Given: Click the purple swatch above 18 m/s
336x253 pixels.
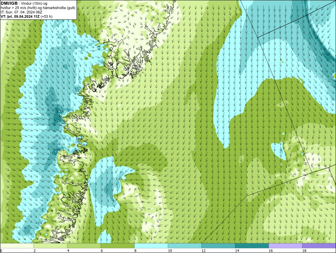Looking at the screenshot, I should tap(319, 246).
